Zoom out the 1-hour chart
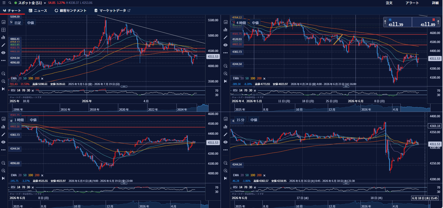The image size is (443, 208). coord(3,163)
